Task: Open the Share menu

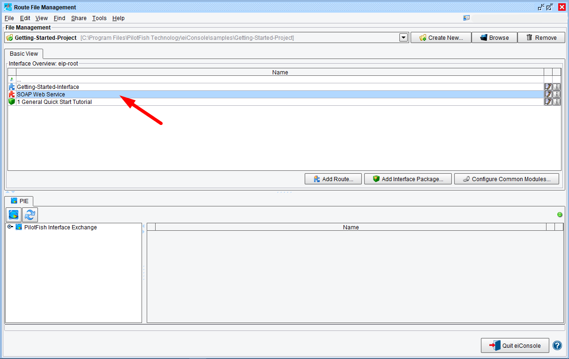Action: [79, 18]
